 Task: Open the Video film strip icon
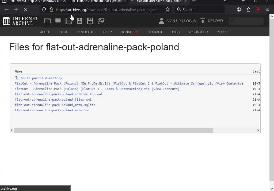pyautogui.click(x=69, y=21)
